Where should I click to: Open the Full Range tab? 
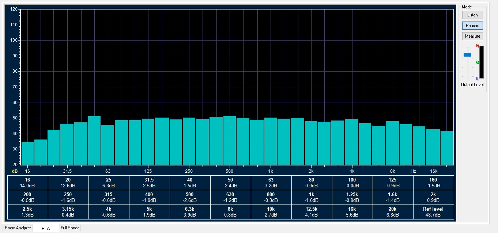pyautogui.click(x=70, y=228)
